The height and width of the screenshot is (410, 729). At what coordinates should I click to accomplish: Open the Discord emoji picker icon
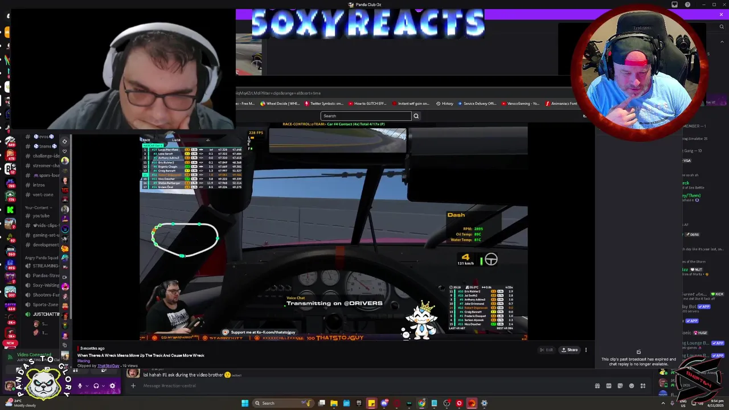[x=632, y=386]
